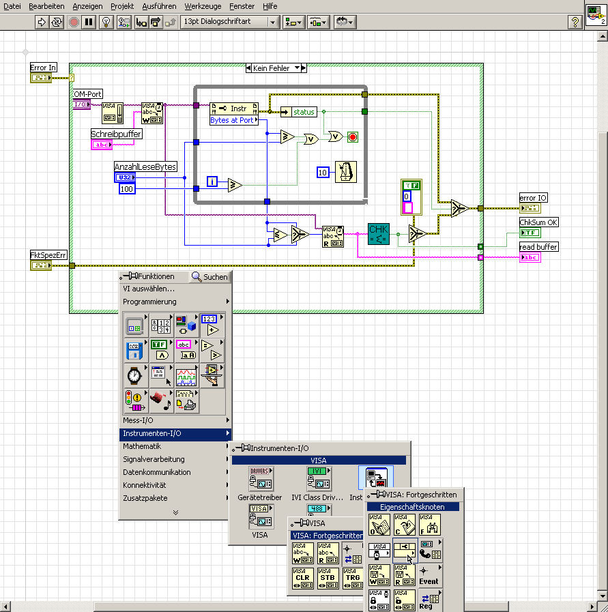Image resolution: width=608 pixels, height=612 pixels.
Task: Toggle the retain wire values button
Action: pyautogui.click(x=124, y=22)
